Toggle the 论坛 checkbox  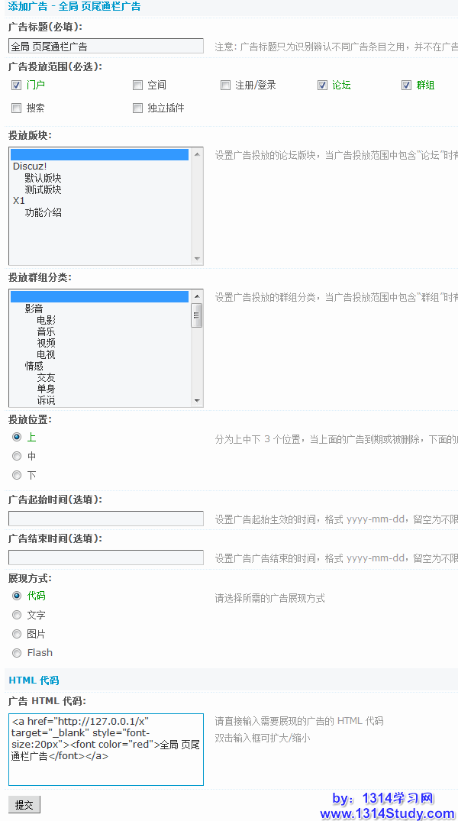322,85
